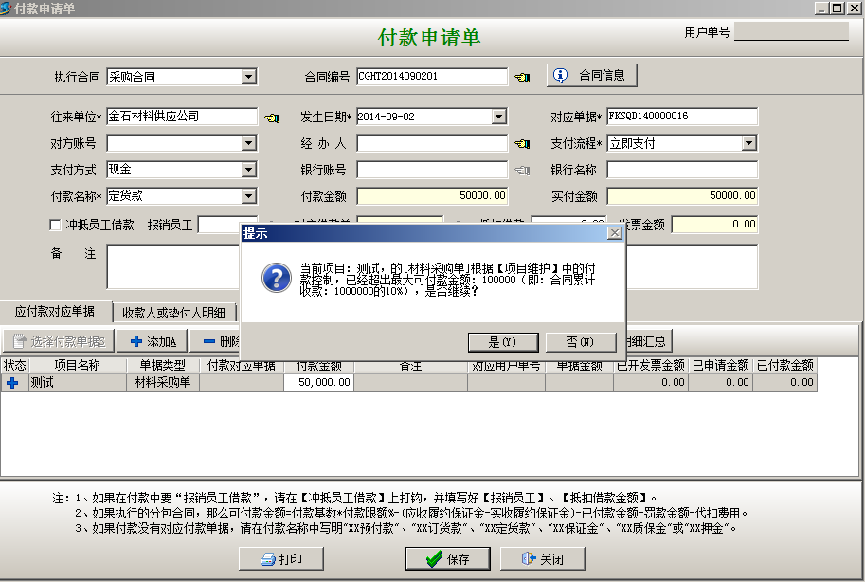Click the 保存 button with green check
Image resolution: width=865 pixels, height=582 pixels.
448,559
